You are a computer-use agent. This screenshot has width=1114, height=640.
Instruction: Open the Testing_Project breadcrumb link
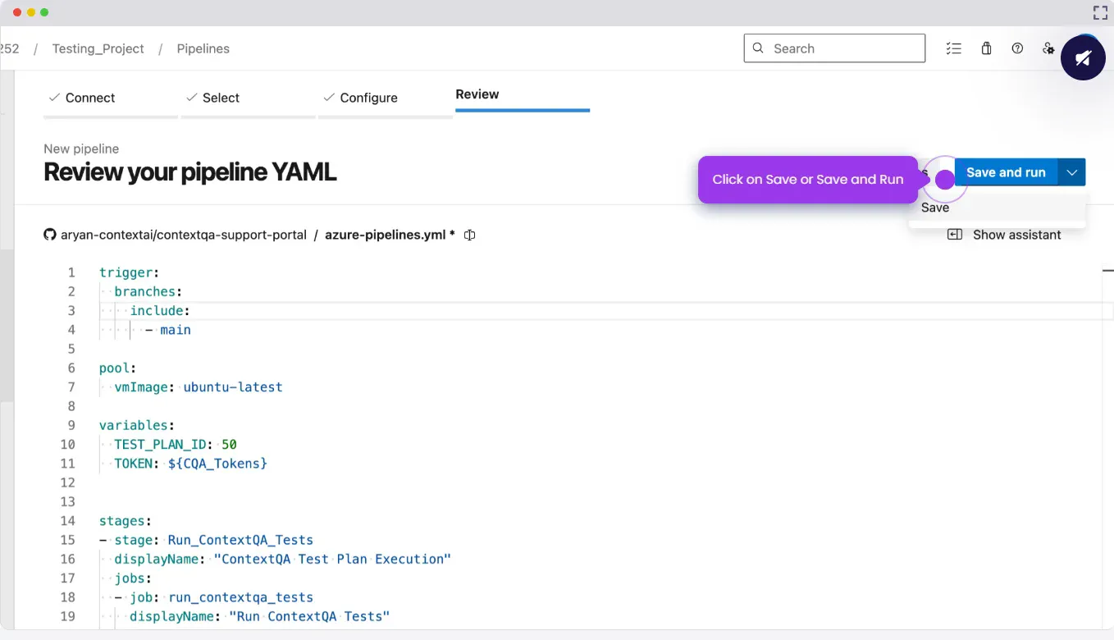click(98, 48)
